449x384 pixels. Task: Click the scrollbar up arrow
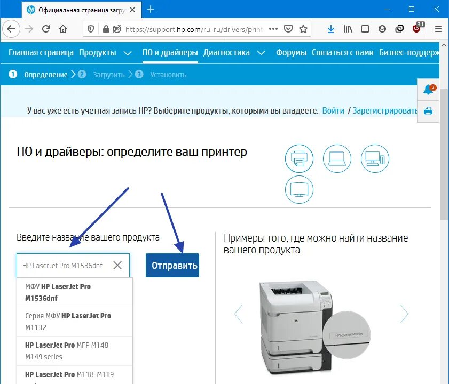point(444,45)
